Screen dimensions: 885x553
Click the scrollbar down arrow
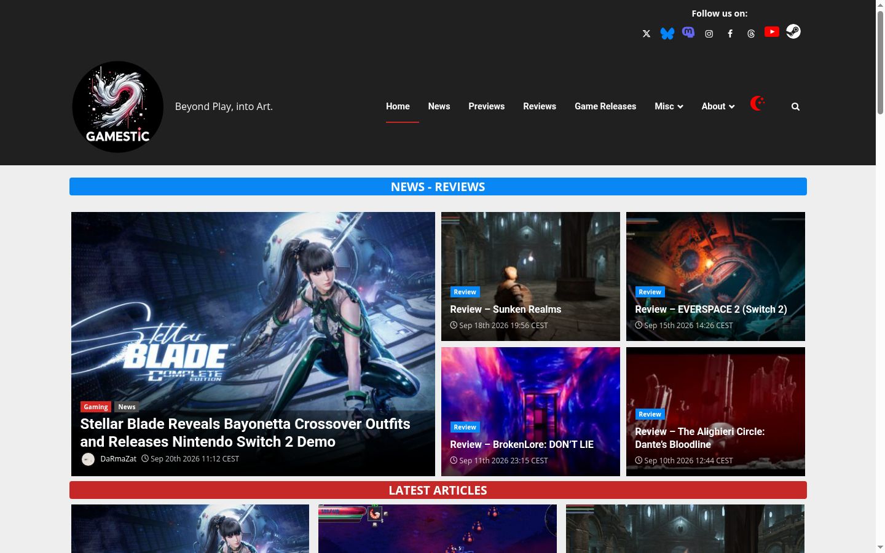point(880,547)
